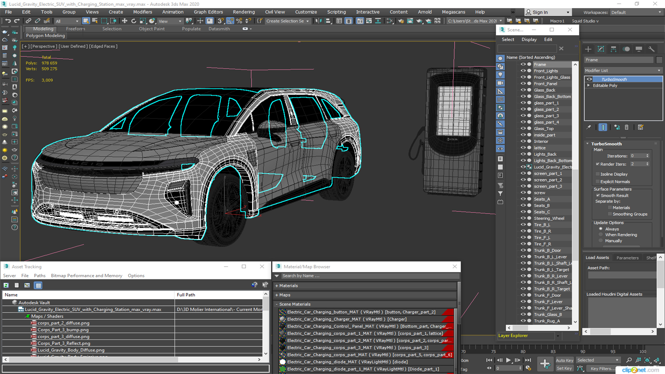The height and width of the screenshot is (374, 665).
Task: Clear the Scene Explorer search with X
Action: coord(561,49)
